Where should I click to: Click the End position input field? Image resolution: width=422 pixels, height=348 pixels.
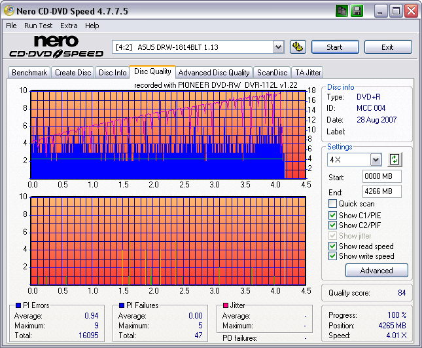tap(381, 191)
